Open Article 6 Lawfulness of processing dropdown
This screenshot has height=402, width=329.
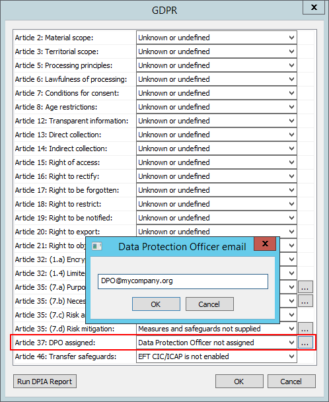(217, 79)
